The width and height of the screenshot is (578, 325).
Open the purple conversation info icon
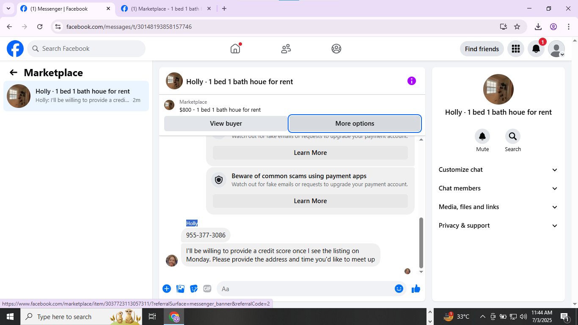click(412, 81)
